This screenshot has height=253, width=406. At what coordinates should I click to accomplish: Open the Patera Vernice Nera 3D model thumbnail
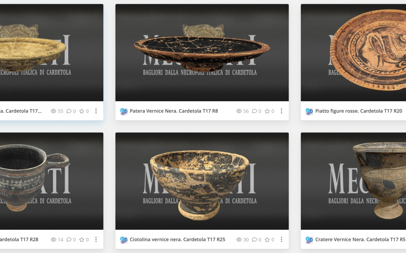(x=202, y=52)
